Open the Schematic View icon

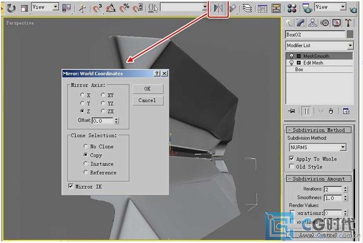pos(276,8)
